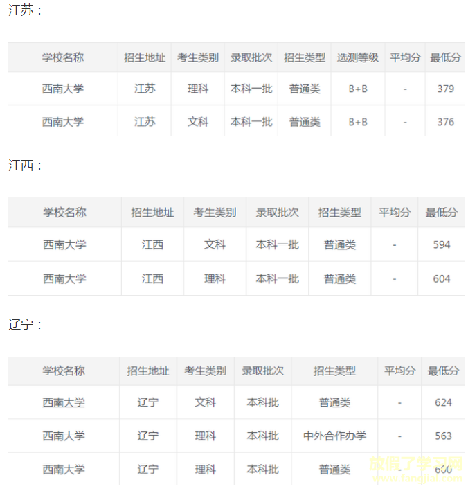Select the minimum score 594 cell

click(x=442, y=244)
